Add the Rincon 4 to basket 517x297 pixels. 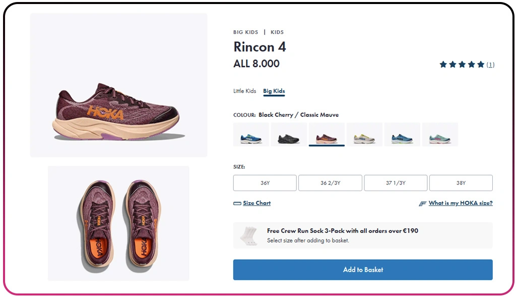click(x=363, y=270)
